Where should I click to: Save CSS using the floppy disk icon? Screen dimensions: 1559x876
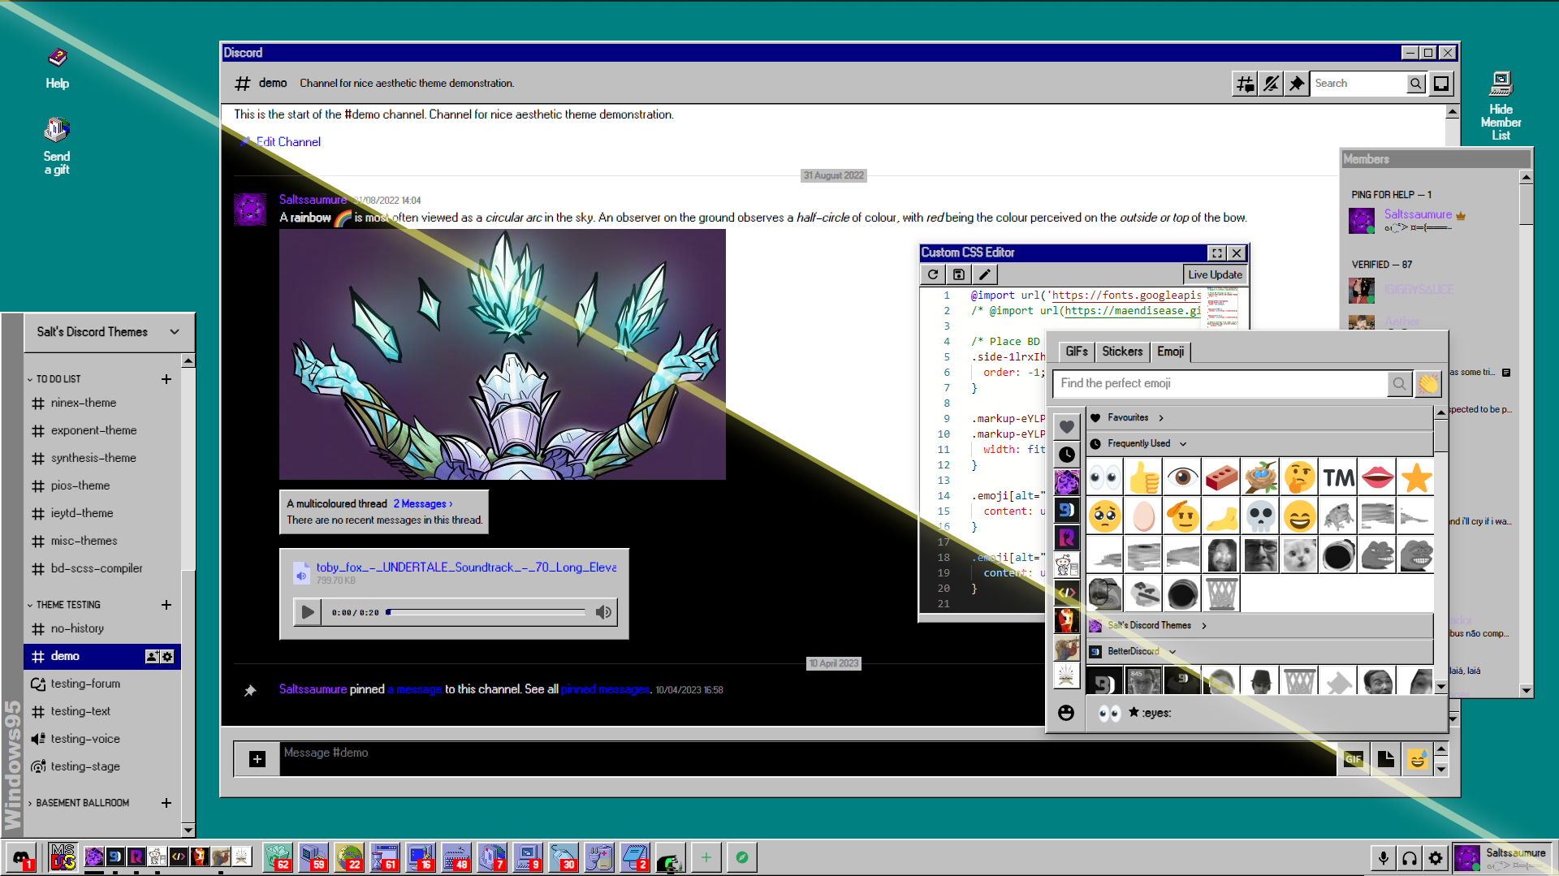point(958,274)
